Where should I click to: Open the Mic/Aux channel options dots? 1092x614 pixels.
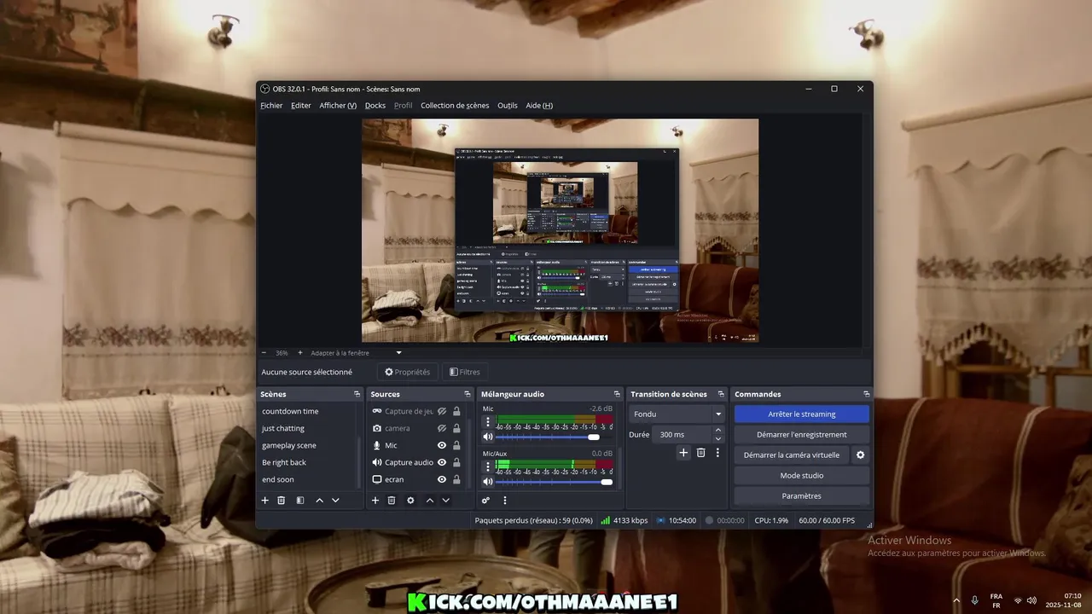pos(488,467)
